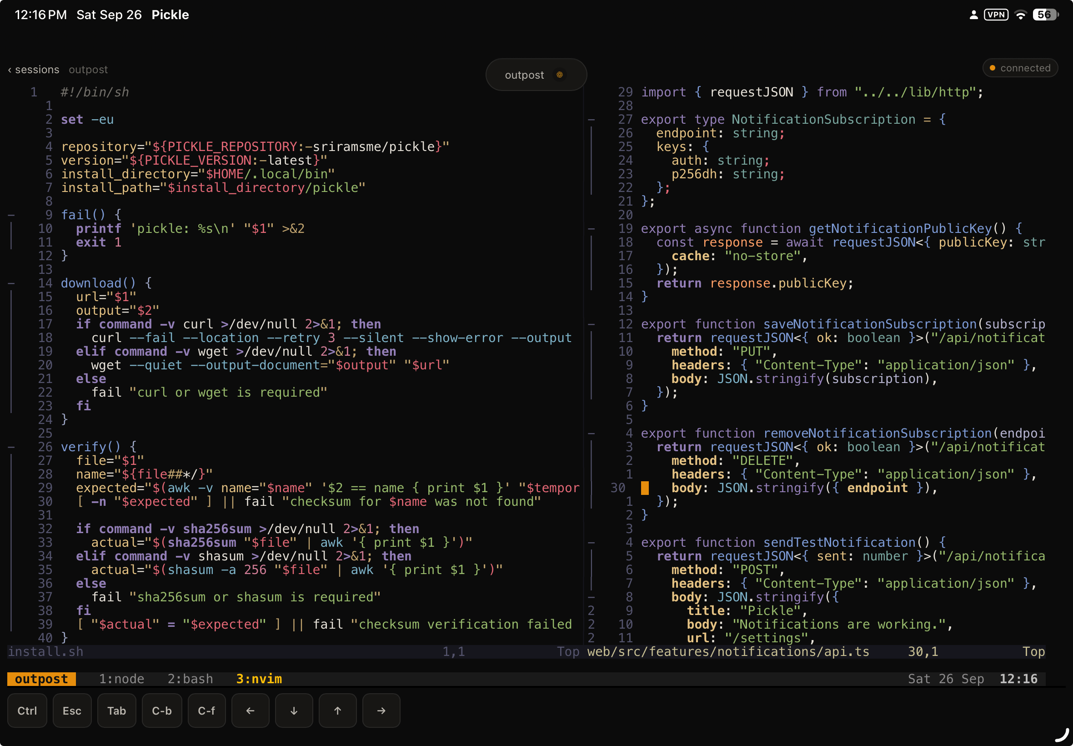The image size is (1073, 746).
Task: Collapse the fail() function fold
Action: tap(11, 215)
